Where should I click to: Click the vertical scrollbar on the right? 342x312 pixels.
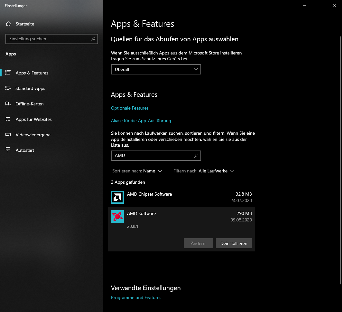coord(341,160)
